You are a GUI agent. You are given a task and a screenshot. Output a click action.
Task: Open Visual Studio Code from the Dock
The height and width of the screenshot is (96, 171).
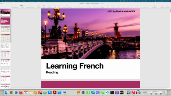tap(107, 93)
